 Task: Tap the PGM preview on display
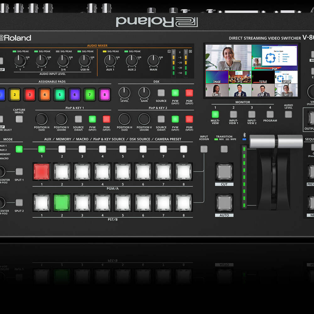(274, 57)
